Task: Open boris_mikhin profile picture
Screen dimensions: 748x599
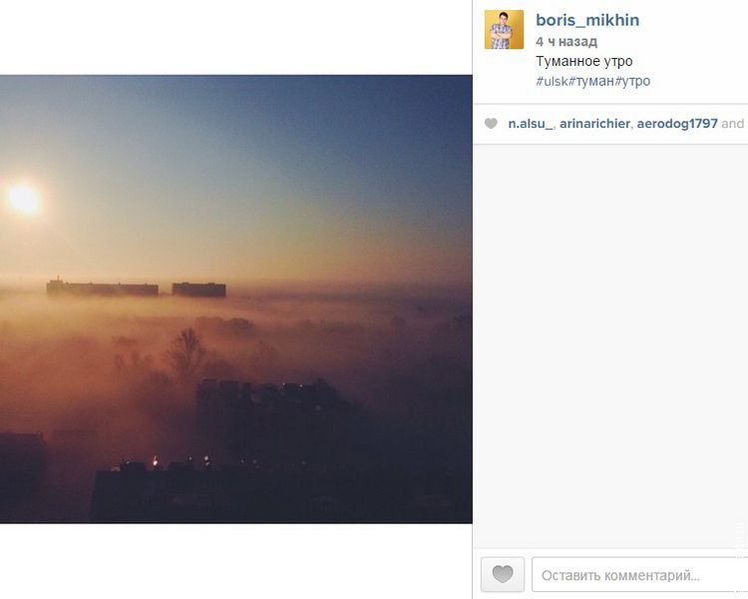Action: [504, 30]
